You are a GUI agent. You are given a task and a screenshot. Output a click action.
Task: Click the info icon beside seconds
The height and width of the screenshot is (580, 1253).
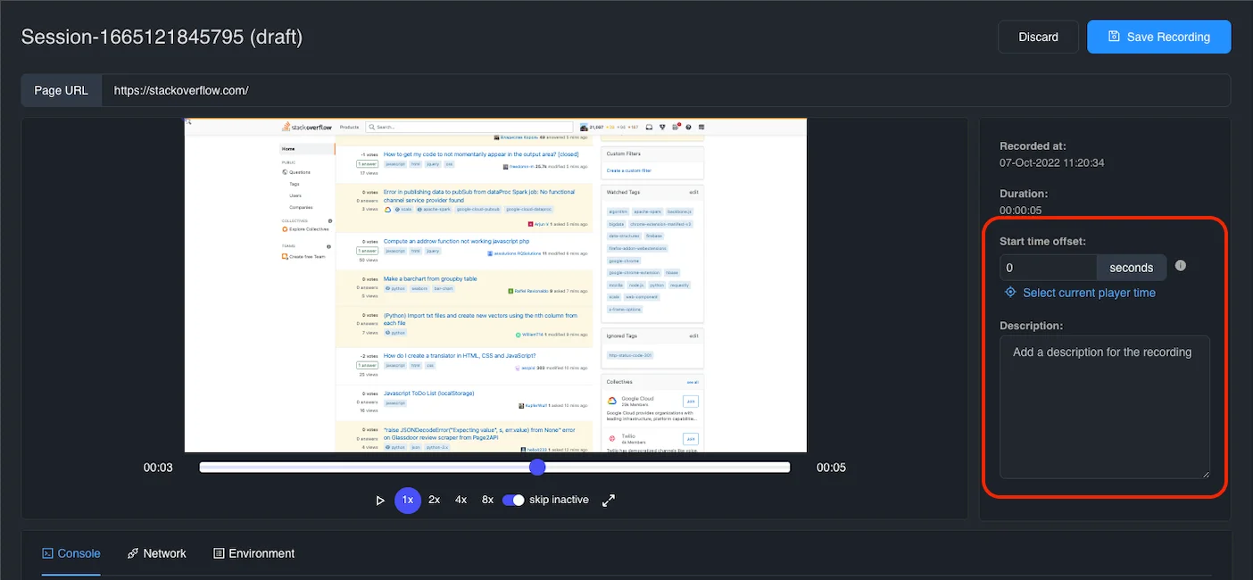[x=1181, y=266]
